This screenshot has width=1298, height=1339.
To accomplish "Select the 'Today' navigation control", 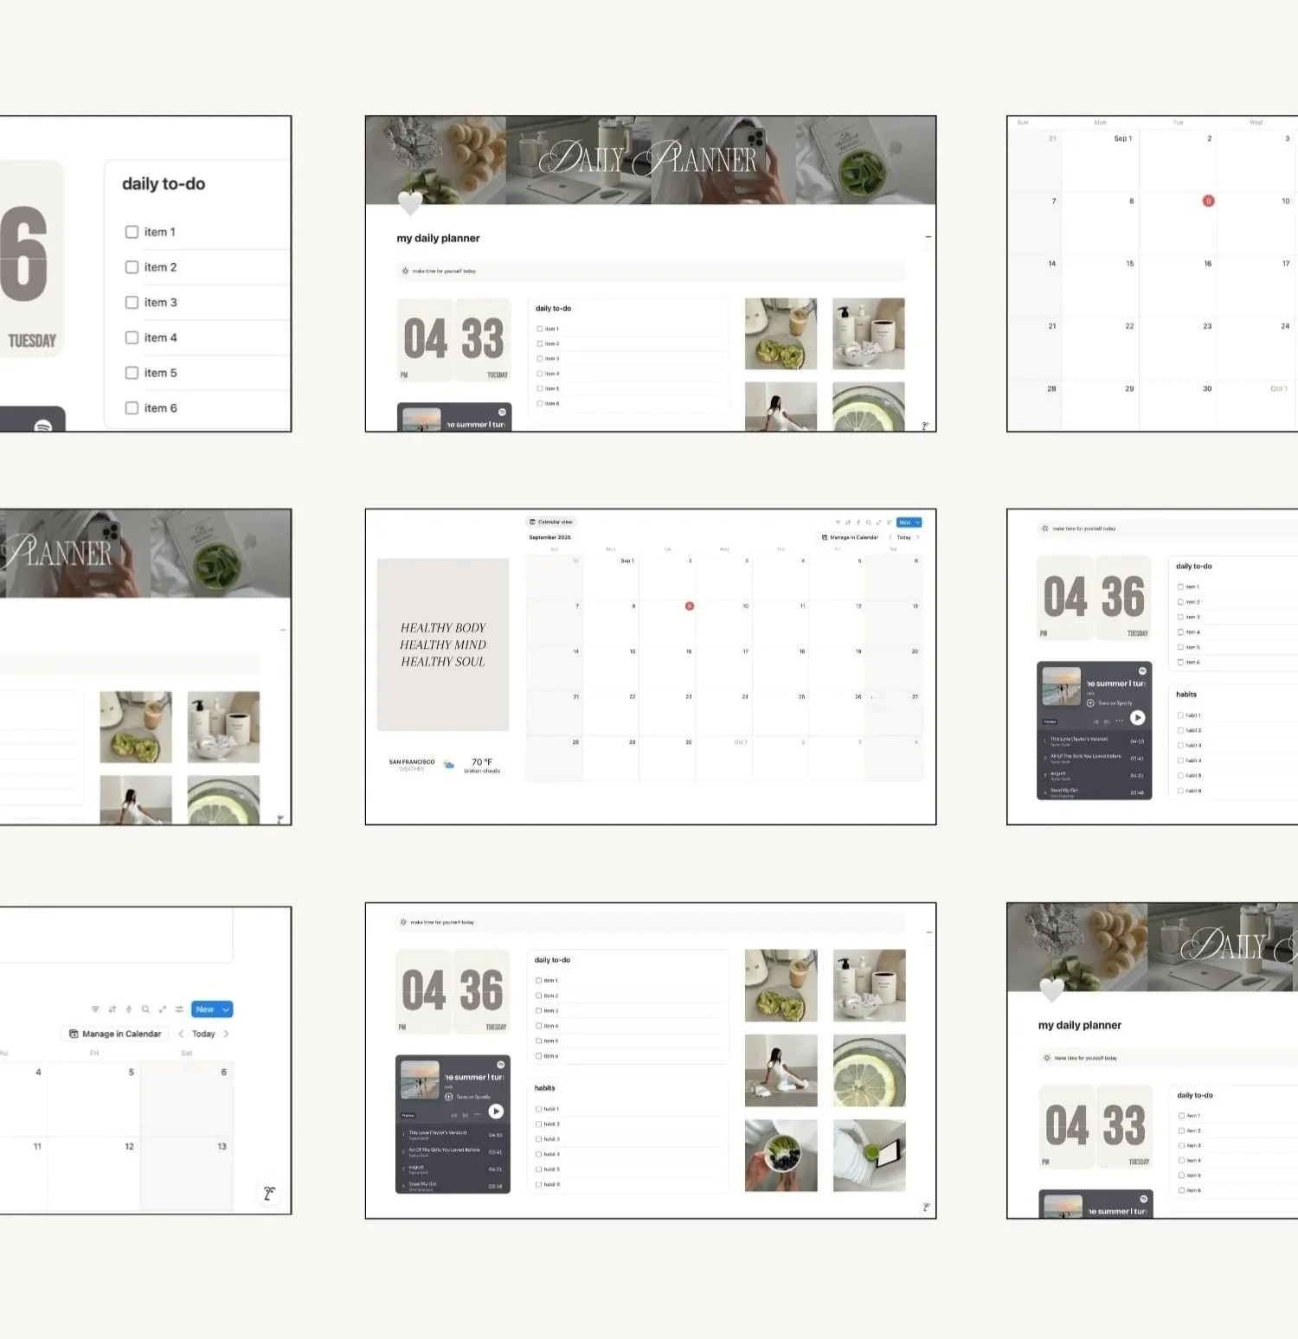I will coord(903,537).
